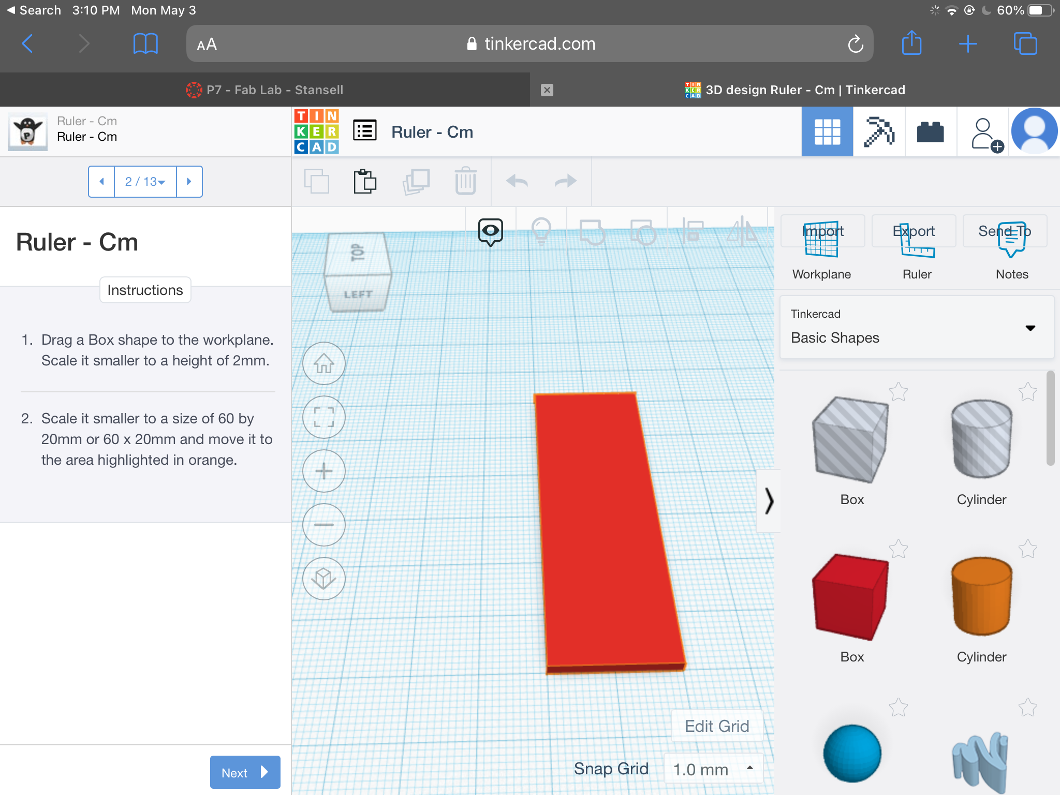Favorite the orange Cylinder star
This screenshot has width=1060, height=795.
(1027, 549)
